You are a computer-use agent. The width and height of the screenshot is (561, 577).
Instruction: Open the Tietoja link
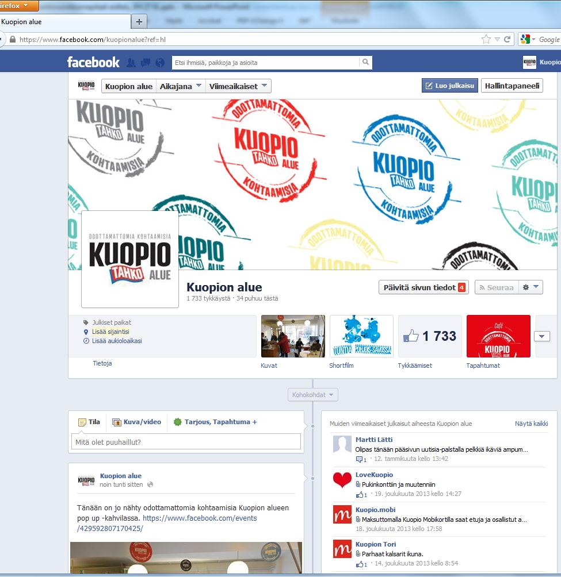tap(102, 363)
